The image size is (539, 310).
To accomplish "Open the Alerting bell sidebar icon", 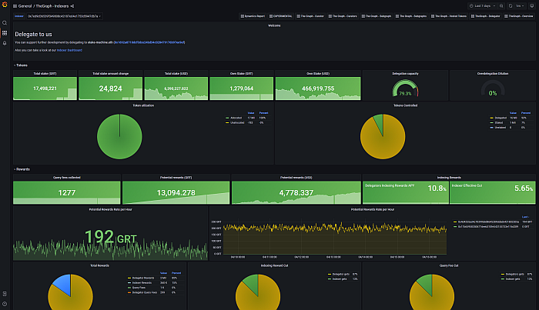I will (5, 43).
